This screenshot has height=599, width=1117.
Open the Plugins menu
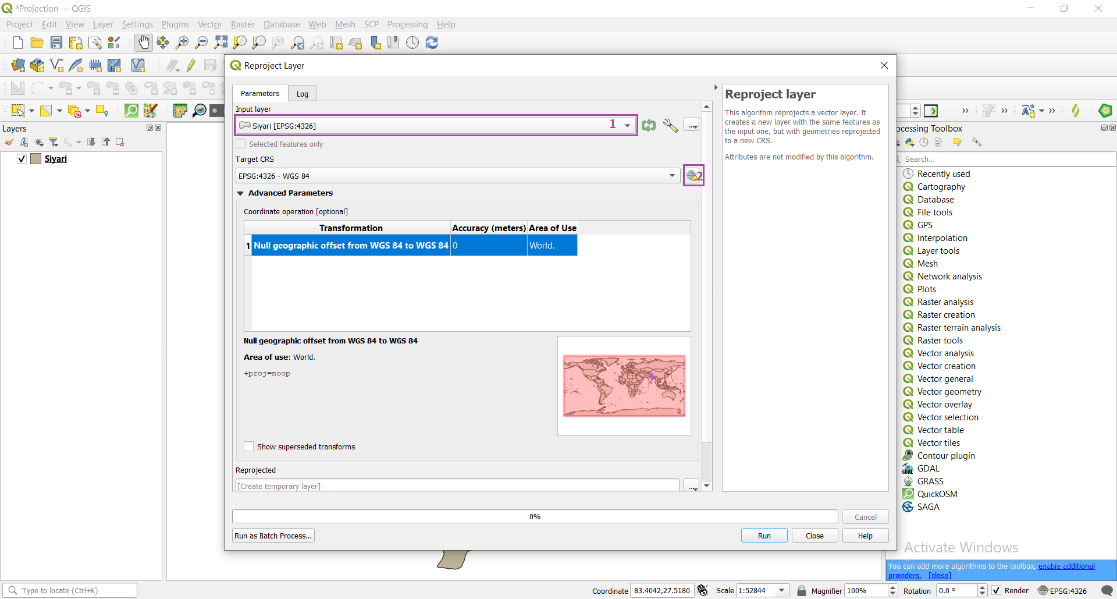click(175, 24)
